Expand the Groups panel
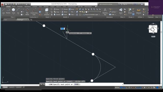The image size is (163, 92). pyautogui.click(x=131, y=17)
